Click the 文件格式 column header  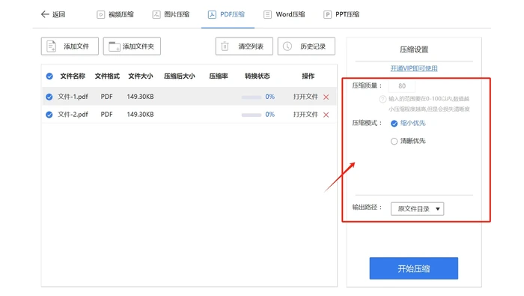[107, 76]
